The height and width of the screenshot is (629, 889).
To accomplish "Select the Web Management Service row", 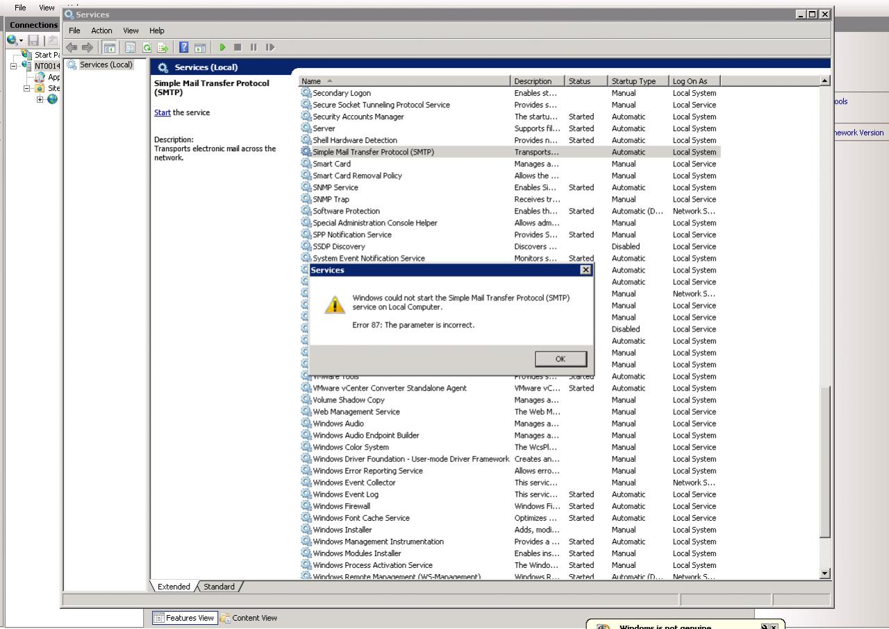I will click(x=510, y=412).
